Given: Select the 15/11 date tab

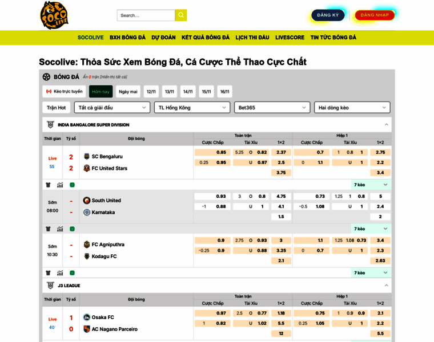Looking at the screenshot, I should (206, 91).
